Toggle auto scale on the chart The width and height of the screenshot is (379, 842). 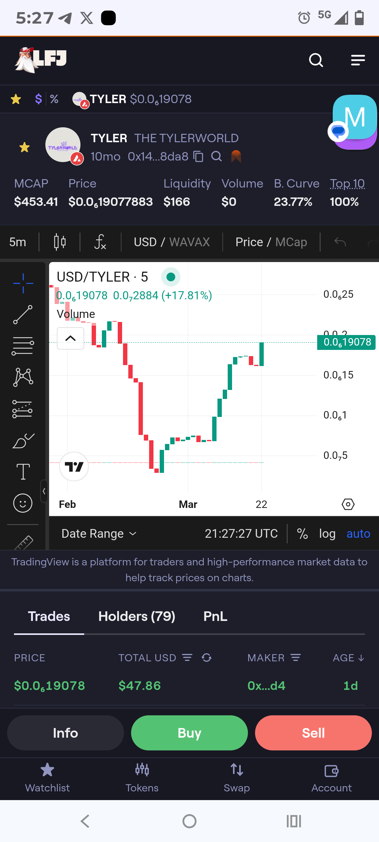coord(358,534)
